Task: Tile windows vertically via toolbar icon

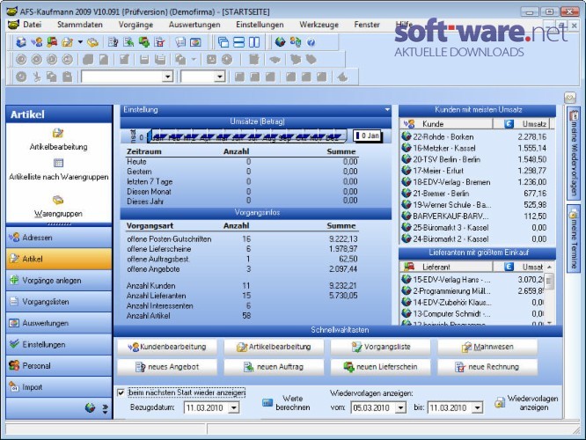Action: pyautogui.click(x=254, y=42)
